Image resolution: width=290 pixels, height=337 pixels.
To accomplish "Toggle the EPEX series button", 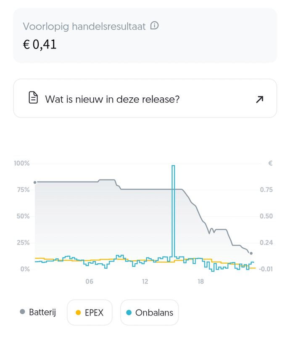I will [90, 313].
